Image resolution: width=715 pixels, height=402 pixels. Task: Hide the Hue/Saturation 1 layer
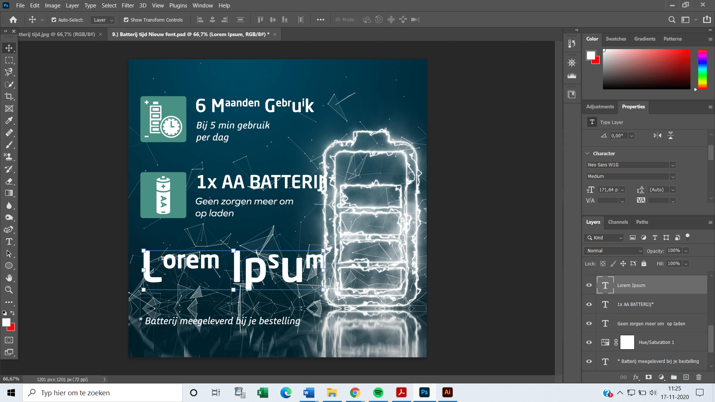click(589, 342)
